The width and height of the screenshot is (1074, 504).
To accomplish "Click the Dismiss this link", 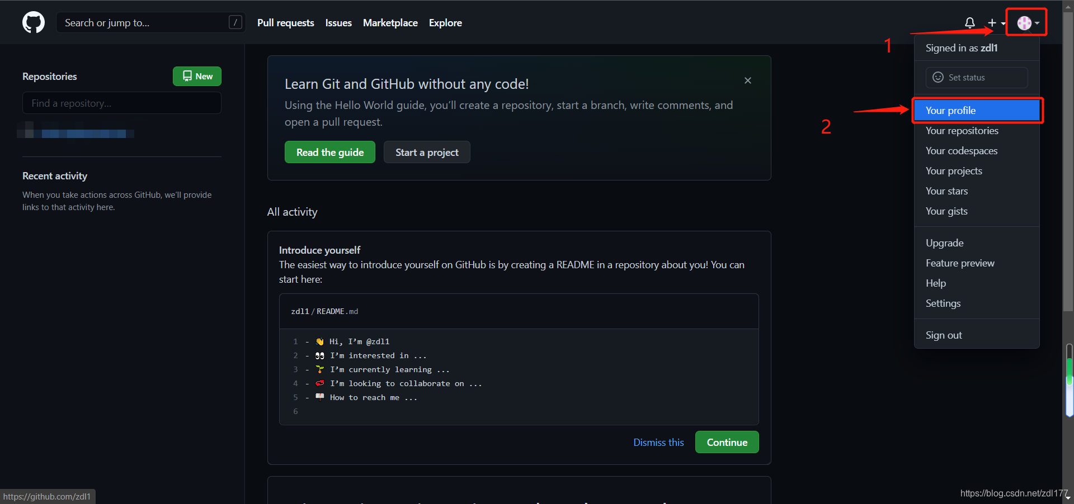I will pyautogui.click(x=658, y=443).
